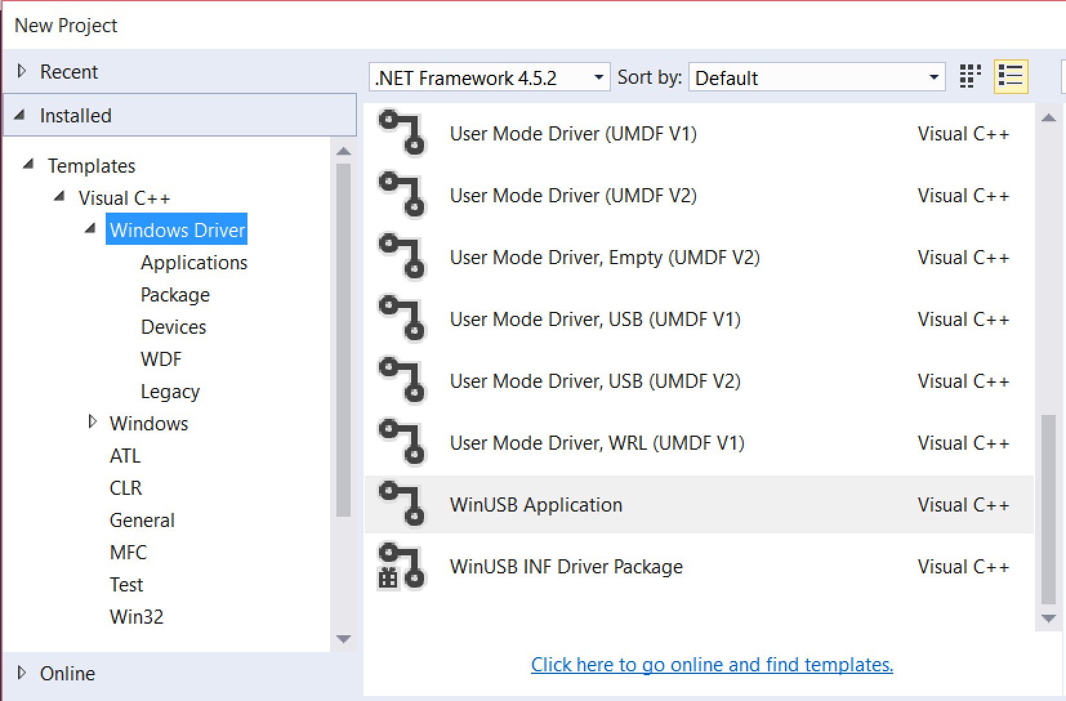Click Visual C++ language of WinUSB INF Driver Package
The width and height of the screenshot is (1066, 701).
pyautogui.click(x=964, y=566)
